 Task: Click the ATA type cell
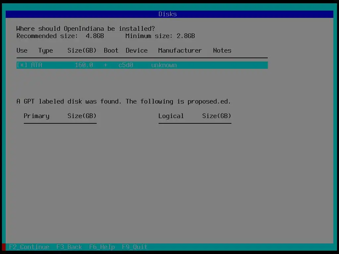pyautogui.click(x=36, y=65)
